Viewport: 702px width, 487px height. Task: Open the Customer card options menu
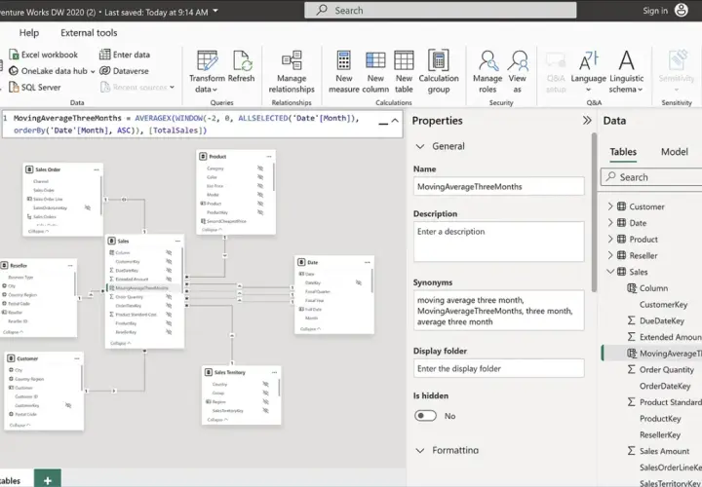77,358
